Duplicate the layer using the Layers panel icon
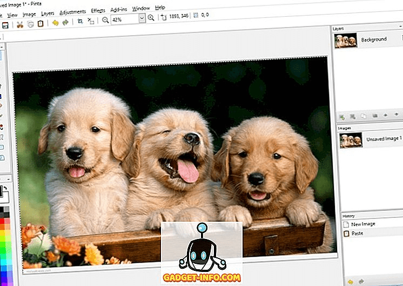 click(x=364, y=116)
